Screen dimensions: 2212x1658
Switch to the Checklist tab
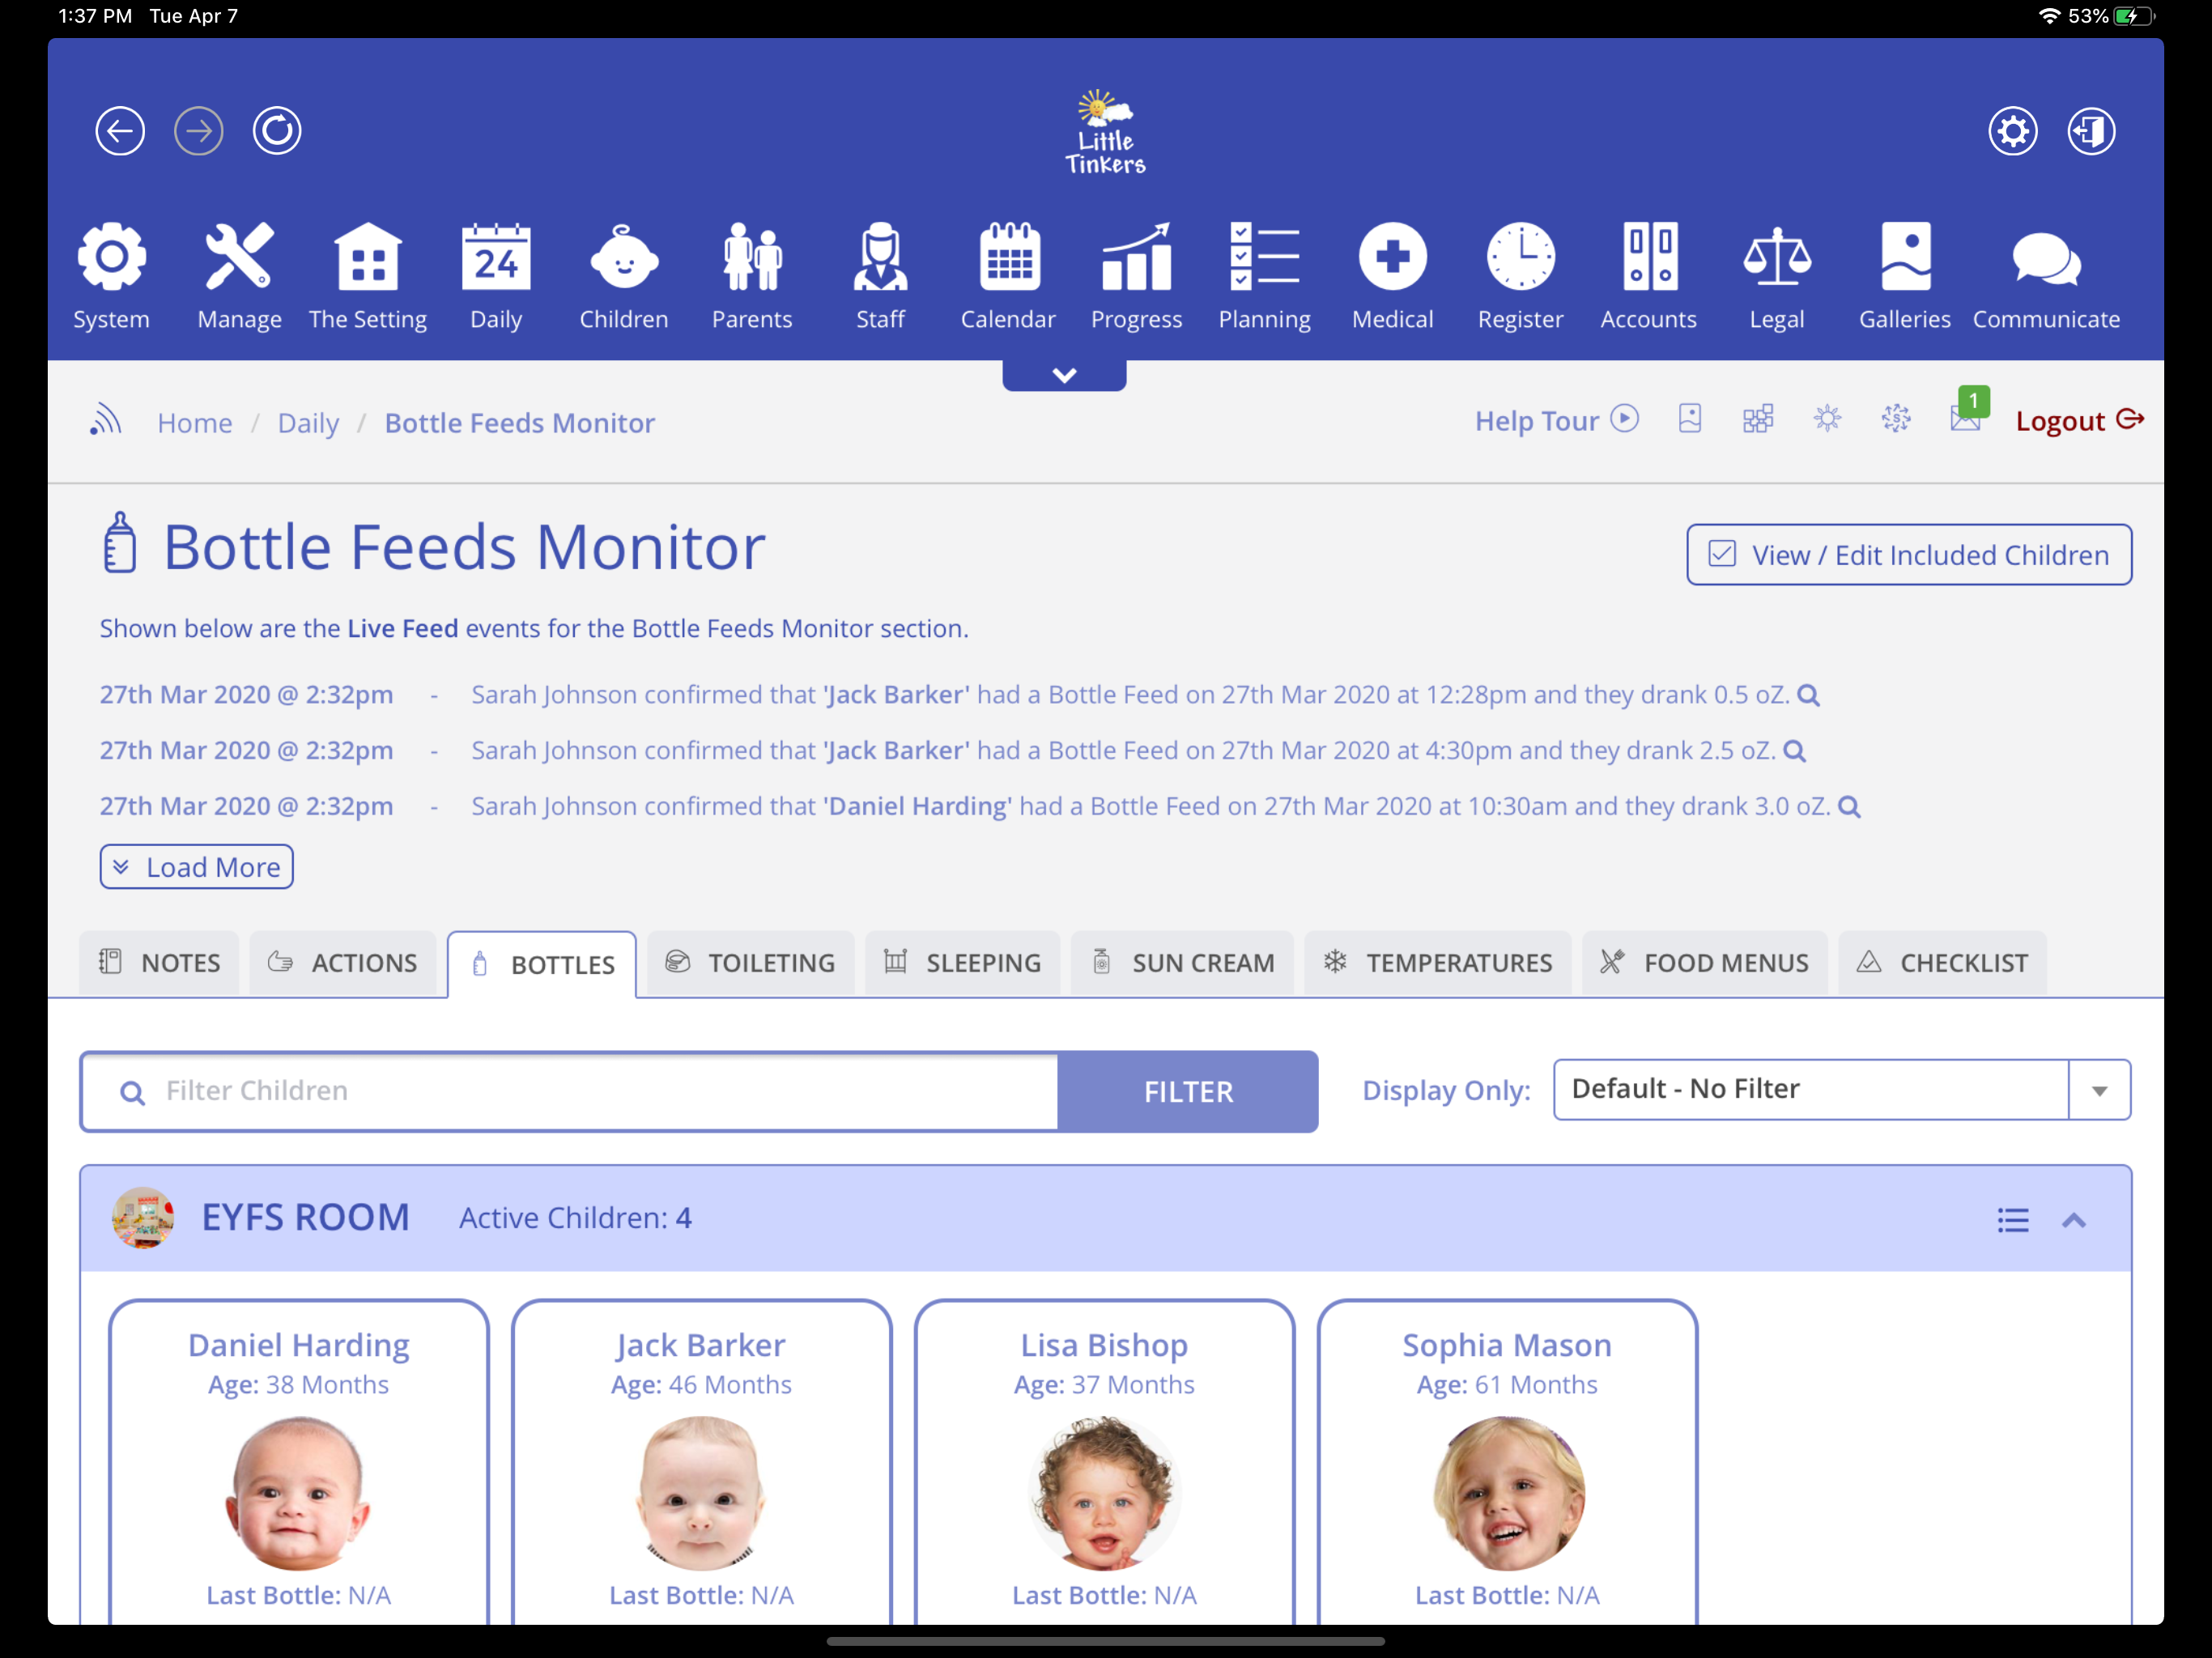click(x=1942, y=963)
